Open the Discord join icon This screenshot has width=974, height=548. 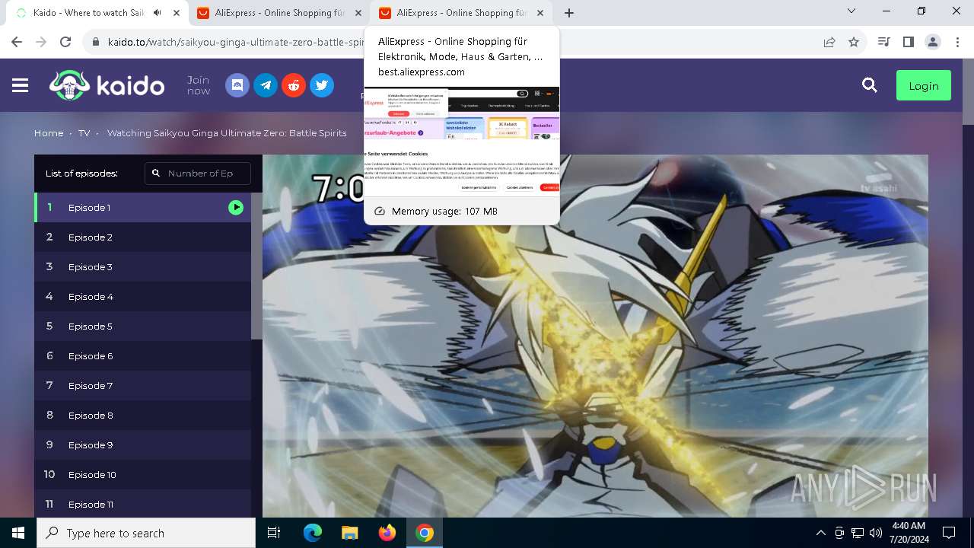pos(237,85)
